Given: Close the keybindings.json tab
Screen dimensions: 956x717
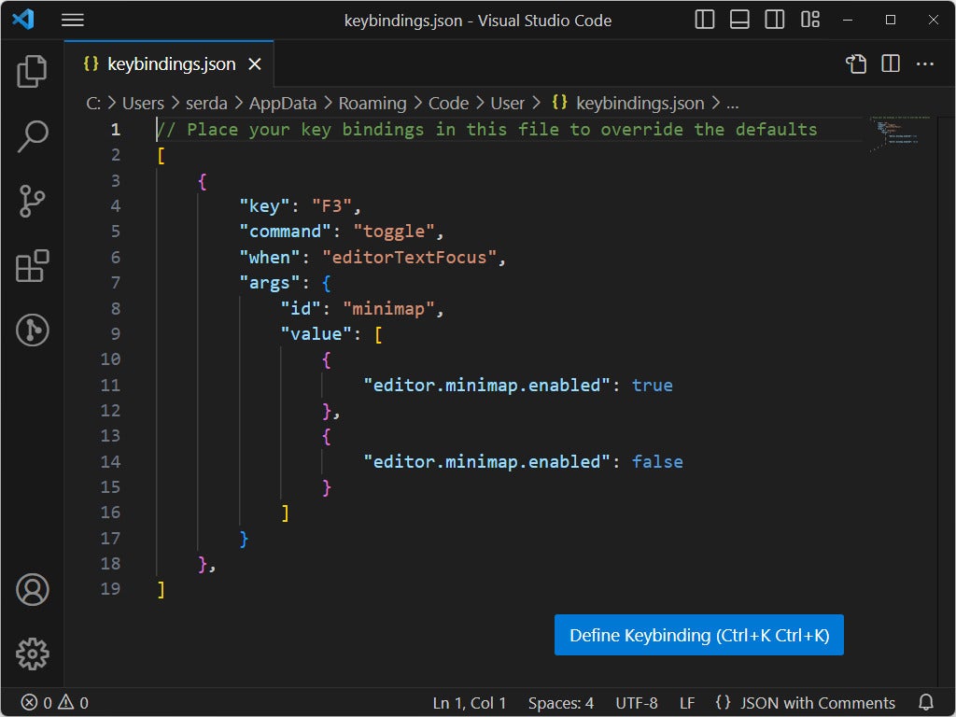Looking at the screenshot, I should click(255, 64).
